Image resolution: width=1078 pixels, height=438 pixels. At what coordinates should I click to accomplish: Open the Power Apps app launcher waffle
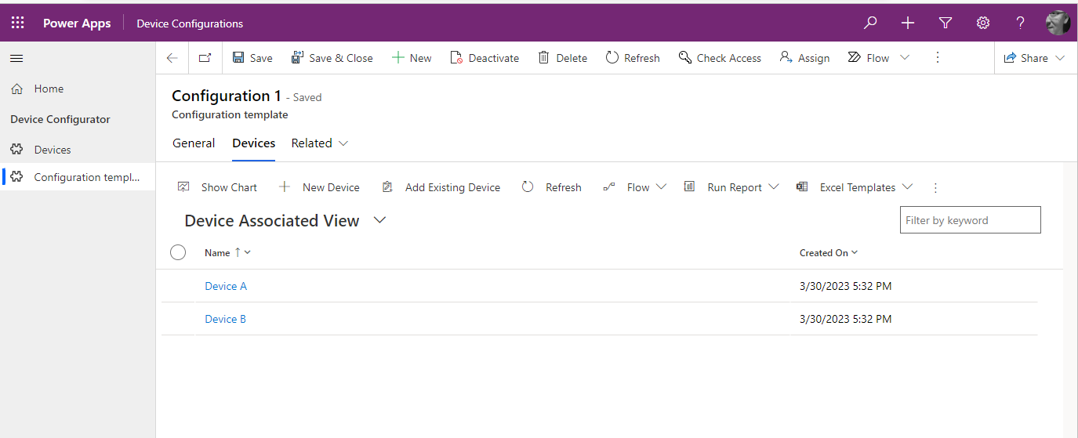(17, 23)
